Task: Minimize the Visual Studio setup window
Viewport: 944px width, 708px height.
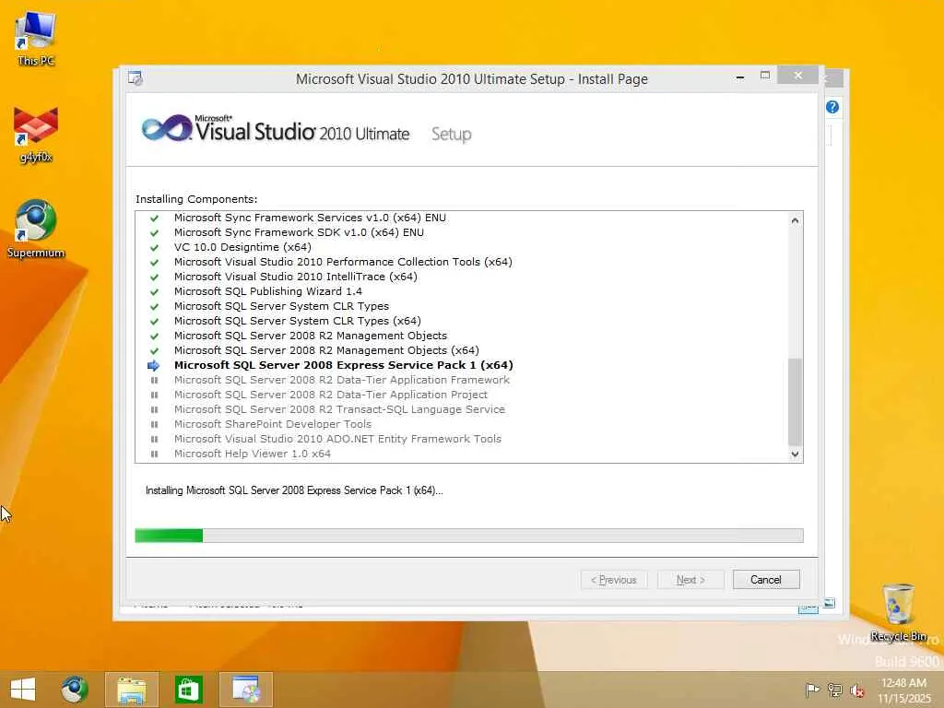Action: [740, 77]
